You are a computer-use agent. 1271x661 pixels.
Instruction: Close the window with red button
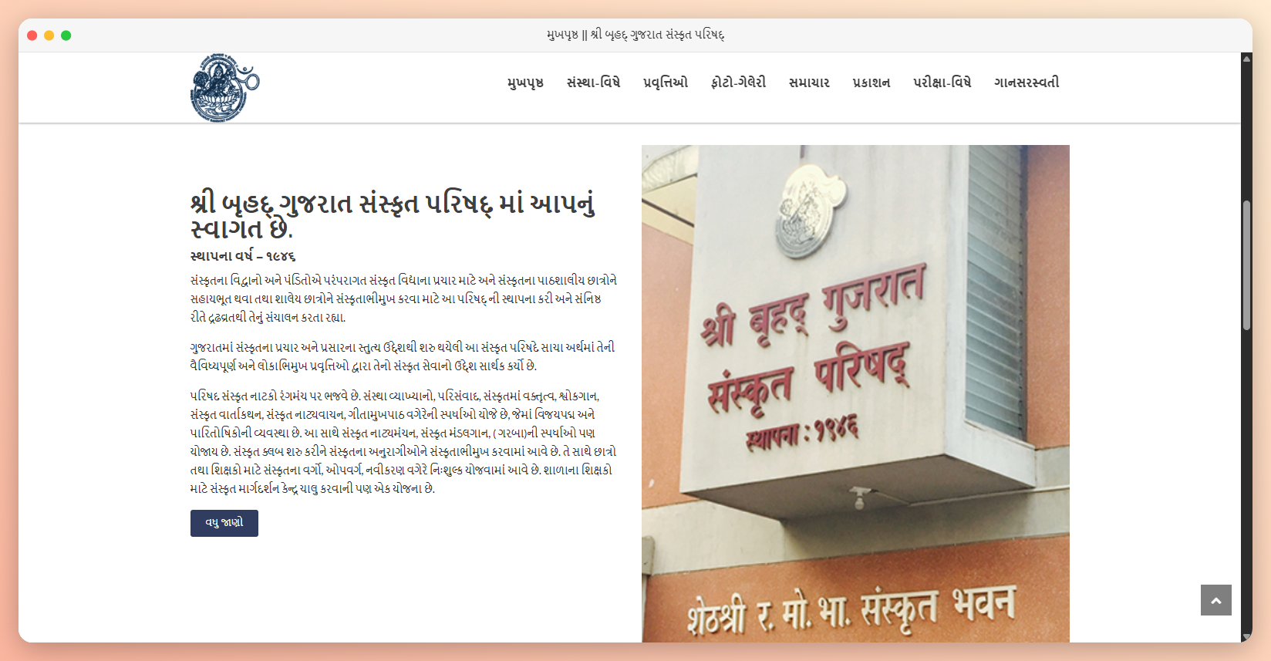32,35
